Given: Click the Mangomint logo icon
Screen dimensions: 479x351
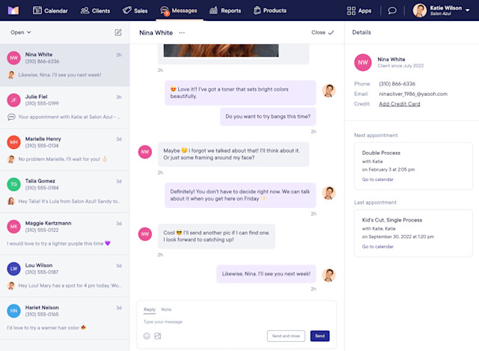Looking at the screenshot, I should click(x=13, y=10).
